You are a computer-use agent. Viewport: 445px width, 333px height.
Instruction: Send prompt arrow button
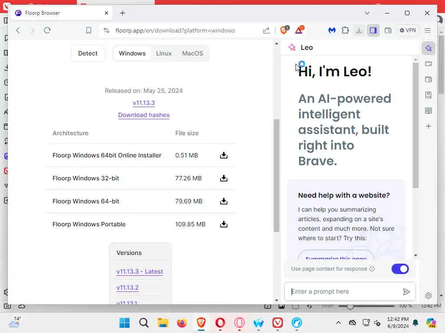[406, 292]
